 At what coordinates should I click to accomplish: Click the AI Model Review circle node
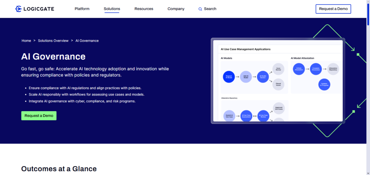[x=263, y=77]
